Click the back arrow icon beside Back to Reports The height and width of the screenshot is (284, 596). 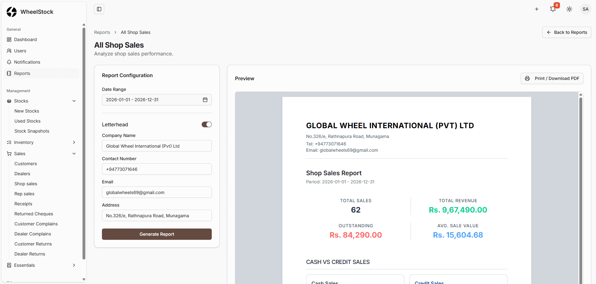(549, 32)
